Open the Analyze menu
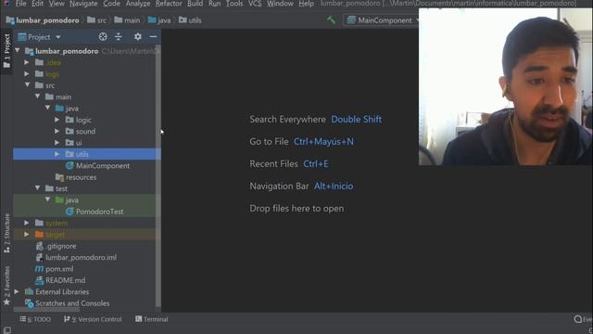 click(x=138, y=4)
